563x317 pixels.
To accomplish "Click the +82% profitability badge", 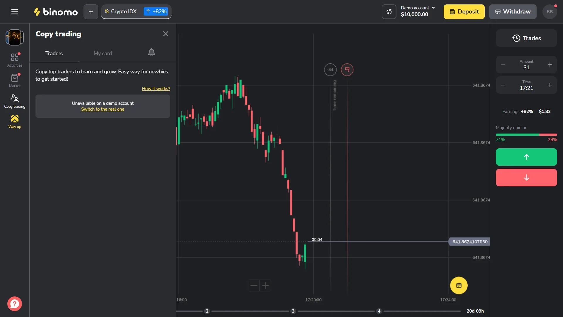I will [x=156, y=11].
